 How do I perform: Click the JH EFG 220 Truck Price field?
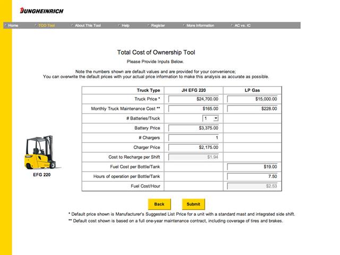194,99
